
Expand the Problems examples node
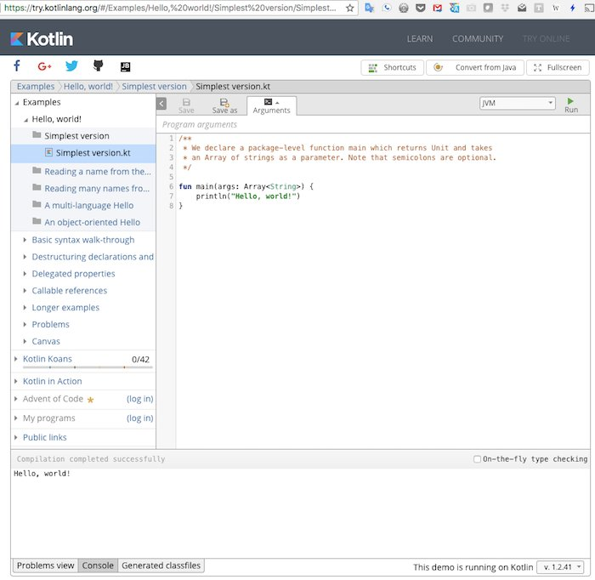click(x=25, y=324)
